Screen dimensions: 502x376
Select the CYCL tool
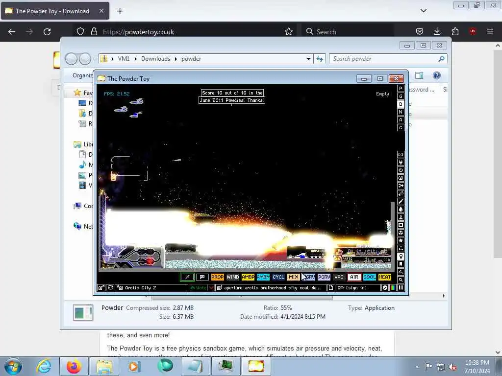pos(278,277)
